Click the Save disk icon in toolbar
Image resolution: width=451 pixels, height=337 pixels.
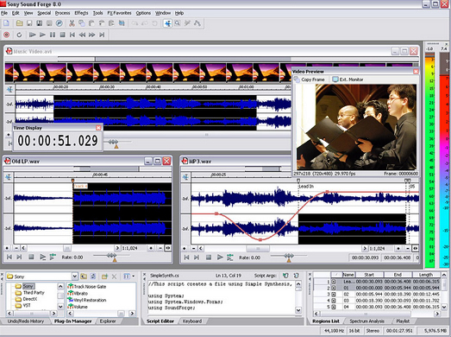pos(29,23)
